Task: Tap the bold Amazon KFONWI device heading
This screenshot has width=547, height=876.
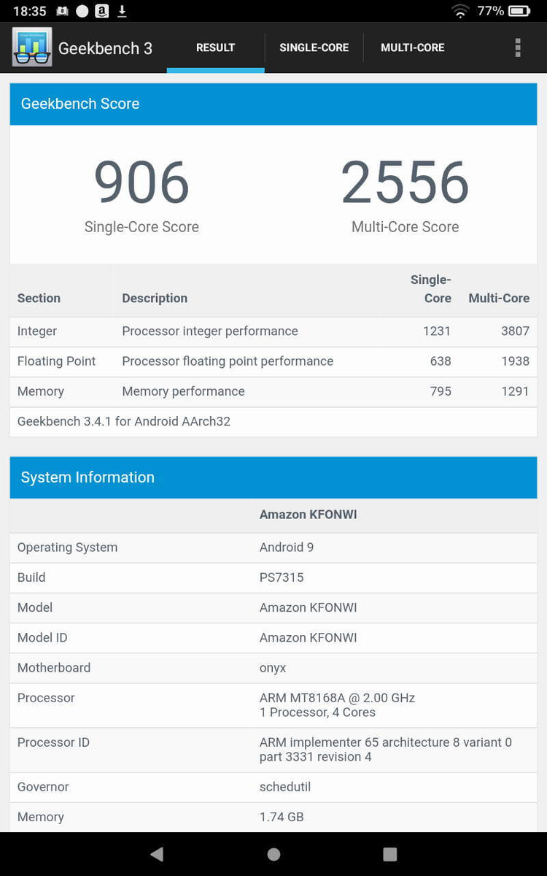Action: [x=309, y=515]
